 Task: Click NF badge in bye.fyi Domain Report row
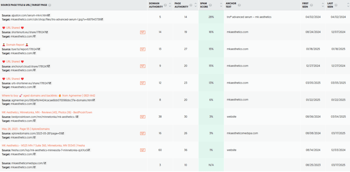(143, 49)
